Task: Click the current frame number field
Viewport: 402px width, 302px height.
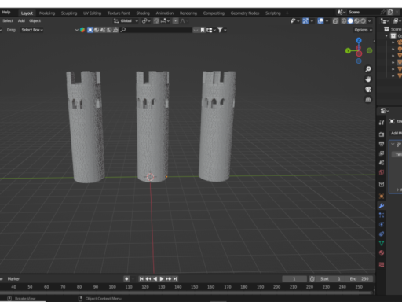Action: (x=294, y=279)
